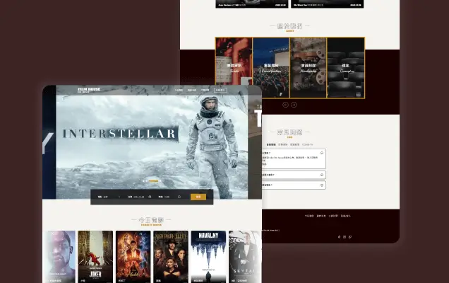The height and width of the screenshot is (283, 449).
Task: Open the Tickets card in the About section
Action: click(x=234, y=61)
